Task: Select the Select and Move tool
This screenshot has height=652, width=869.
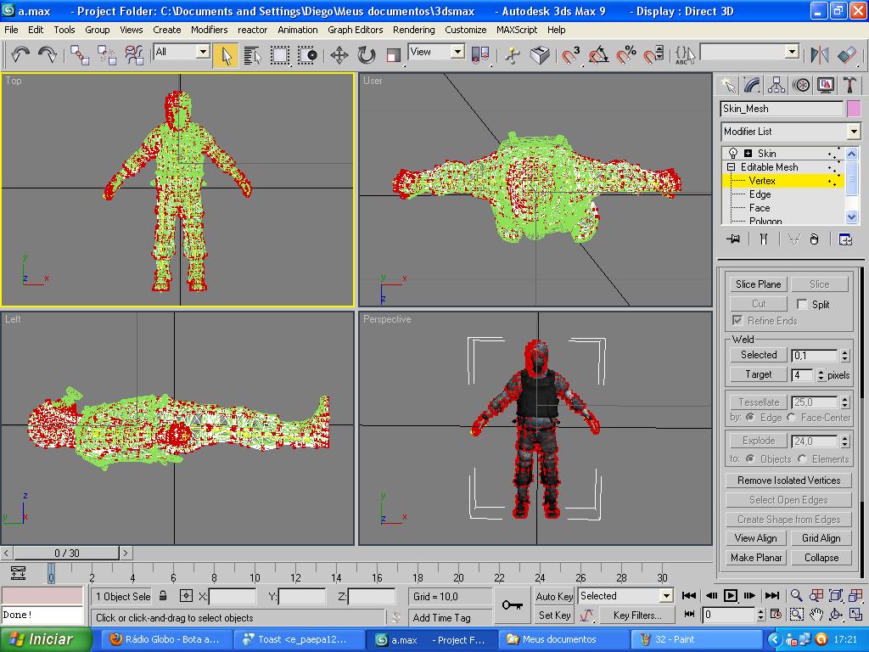Action: click(x=339, y=55)
